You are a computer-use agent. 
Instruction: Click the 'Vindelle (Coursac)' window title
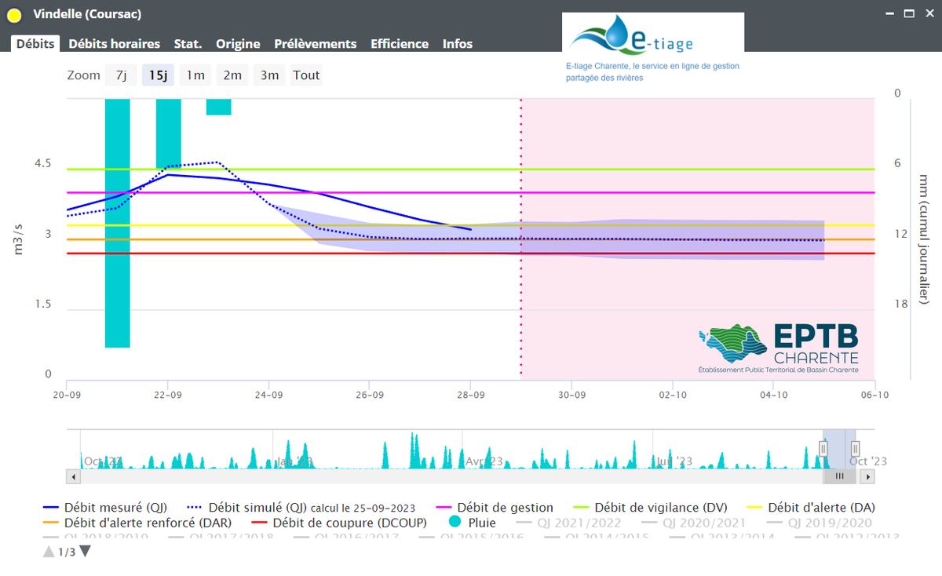click(88, 14)
